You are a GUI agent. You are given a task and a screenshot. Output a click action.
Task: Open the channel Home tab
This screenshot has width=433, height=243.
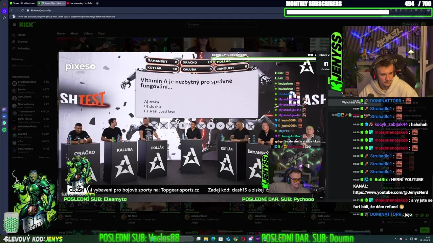point(61,33)
